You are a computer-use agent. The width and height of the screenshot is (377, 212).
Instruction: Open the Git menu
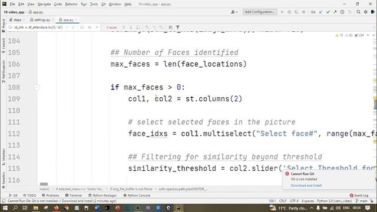click(104, 4)
